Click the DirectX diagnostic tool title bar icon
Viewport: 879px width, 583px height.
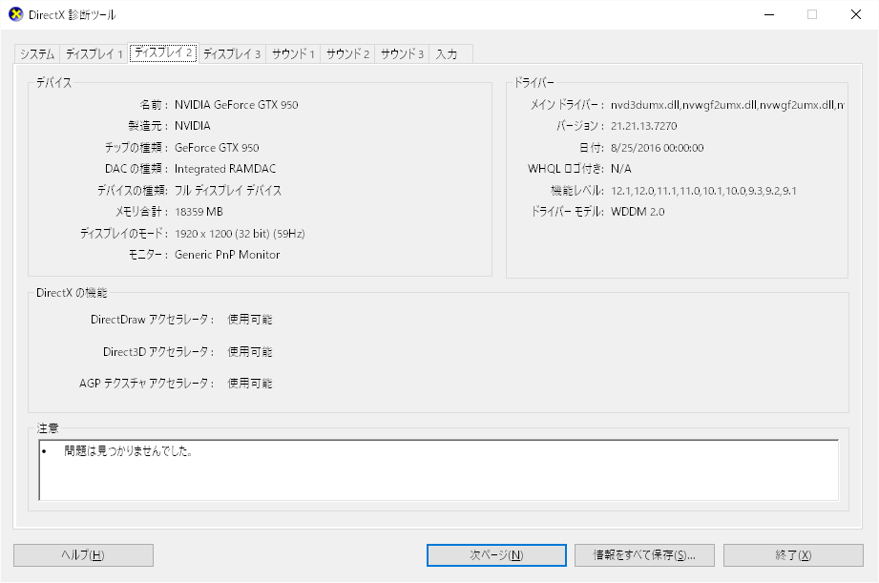pos(15,14)
